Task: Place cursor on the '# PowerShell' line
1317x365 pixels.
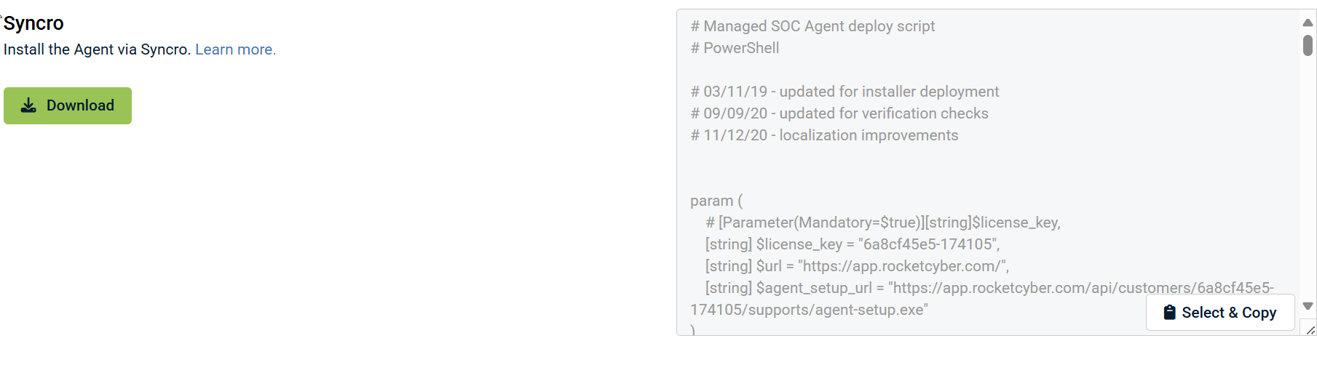Action: click(x=735, y=48)
